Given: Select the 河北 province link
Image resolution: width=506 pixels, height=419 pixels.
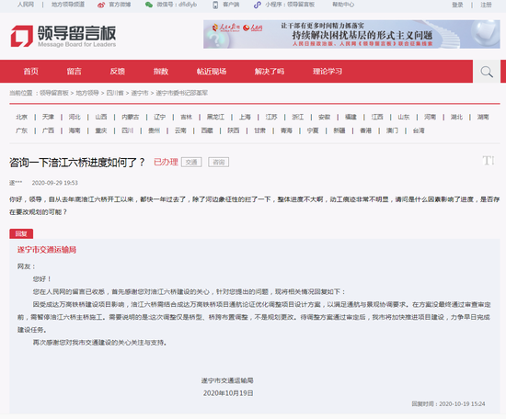Looking at the screenshot, I should (75, 117).
